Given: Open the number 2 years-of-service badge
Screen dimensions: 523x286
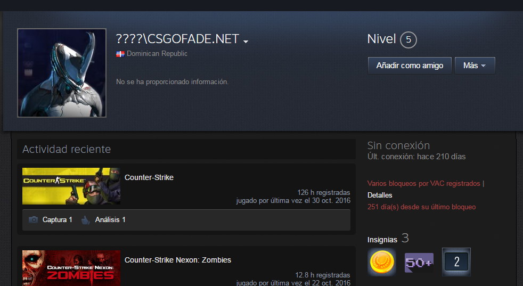Looking at the screenshot, I should (456, 262).
